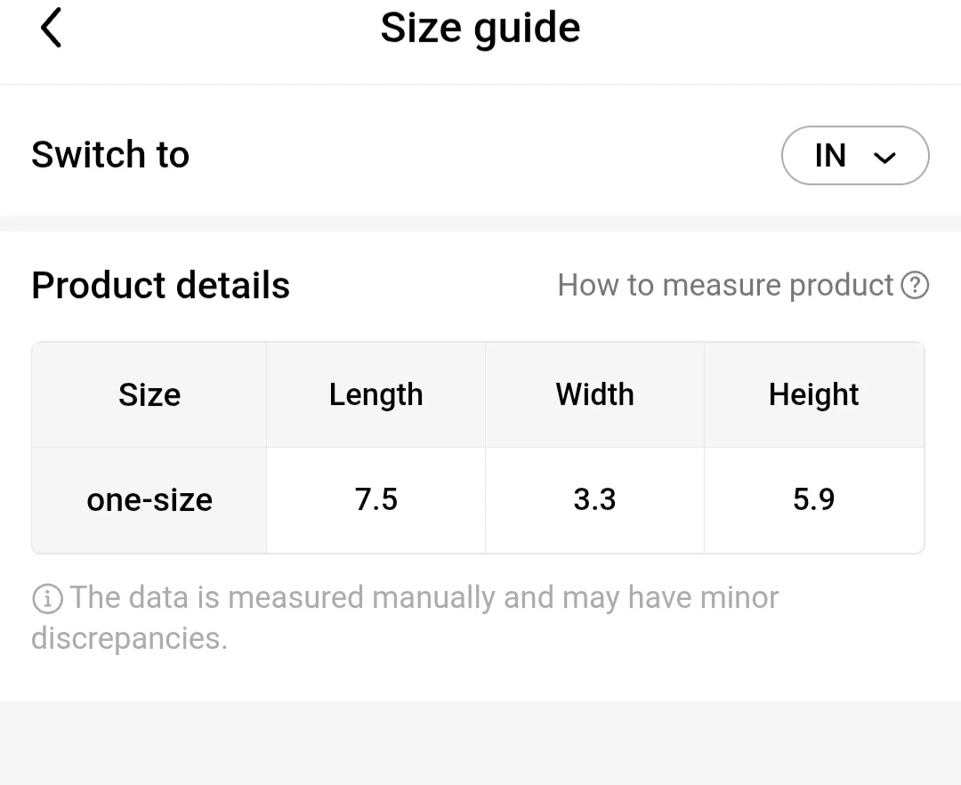Select the Size column header

[149, 395]
